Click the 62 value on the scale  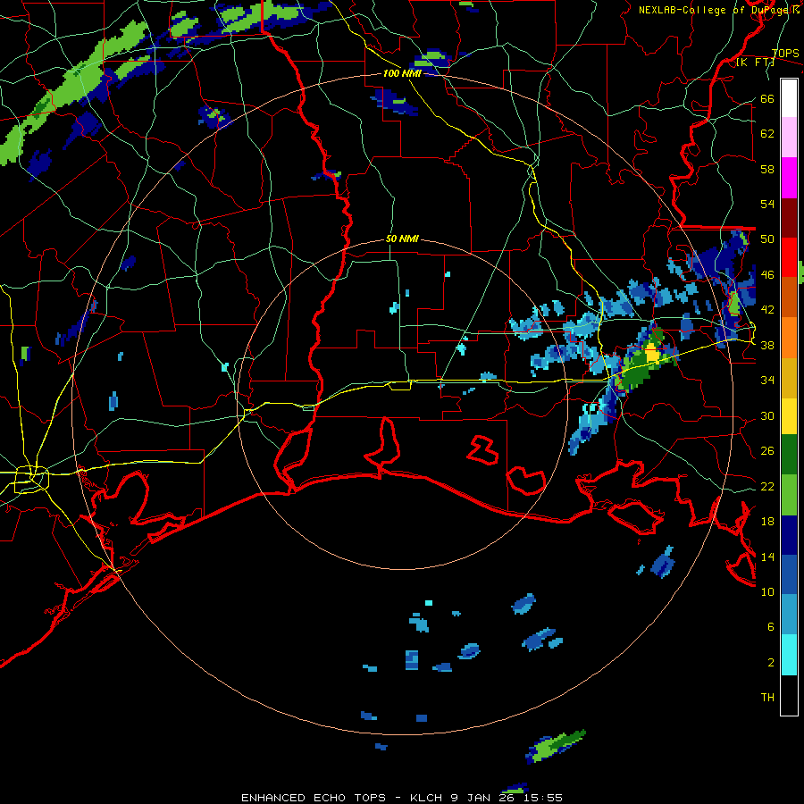(x=767, y=134)
